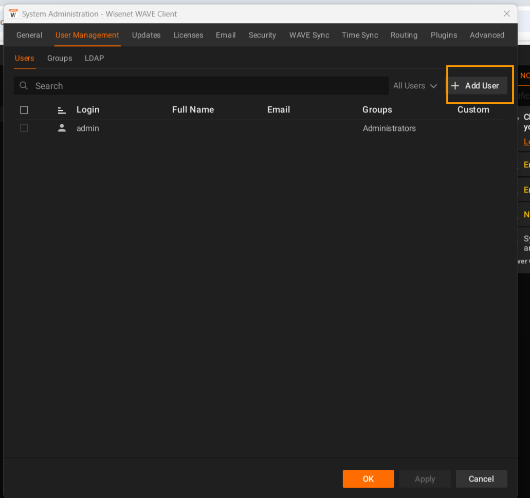
Task: Click the sort icon in table header
Action: [x=62, y=110]
